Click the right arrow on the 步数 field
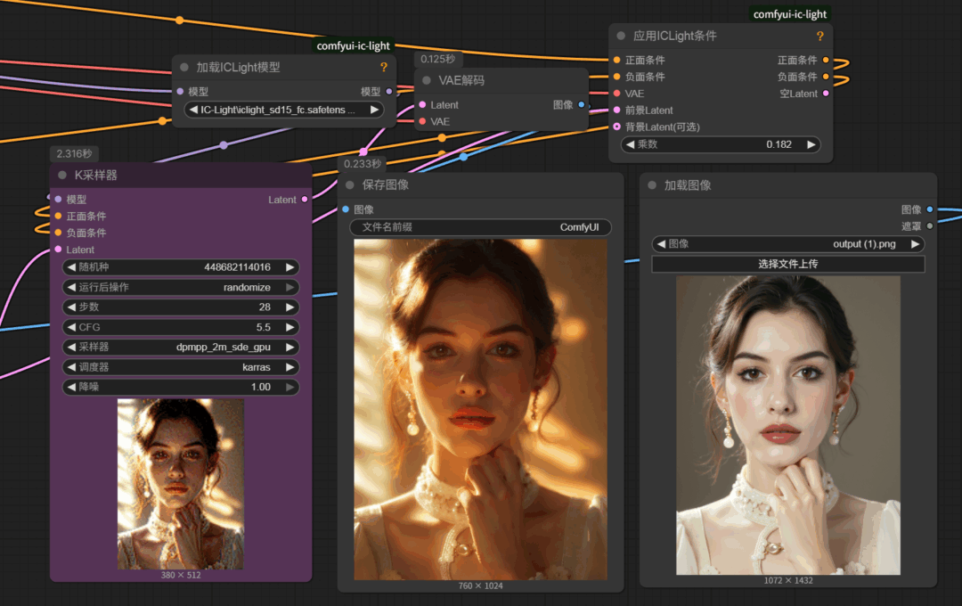Screen dimensions: 962x606 290,307
